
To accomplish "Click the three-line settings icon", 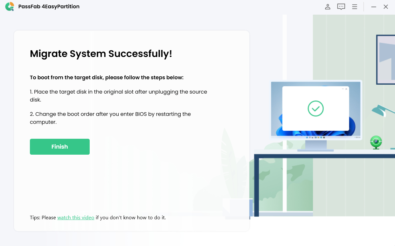I will point(354,6).
